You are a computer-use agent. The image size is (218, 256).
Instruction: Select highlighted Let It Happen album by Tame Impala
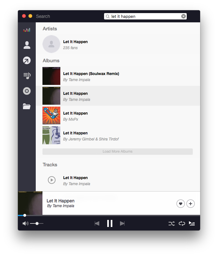coord(118,96)
